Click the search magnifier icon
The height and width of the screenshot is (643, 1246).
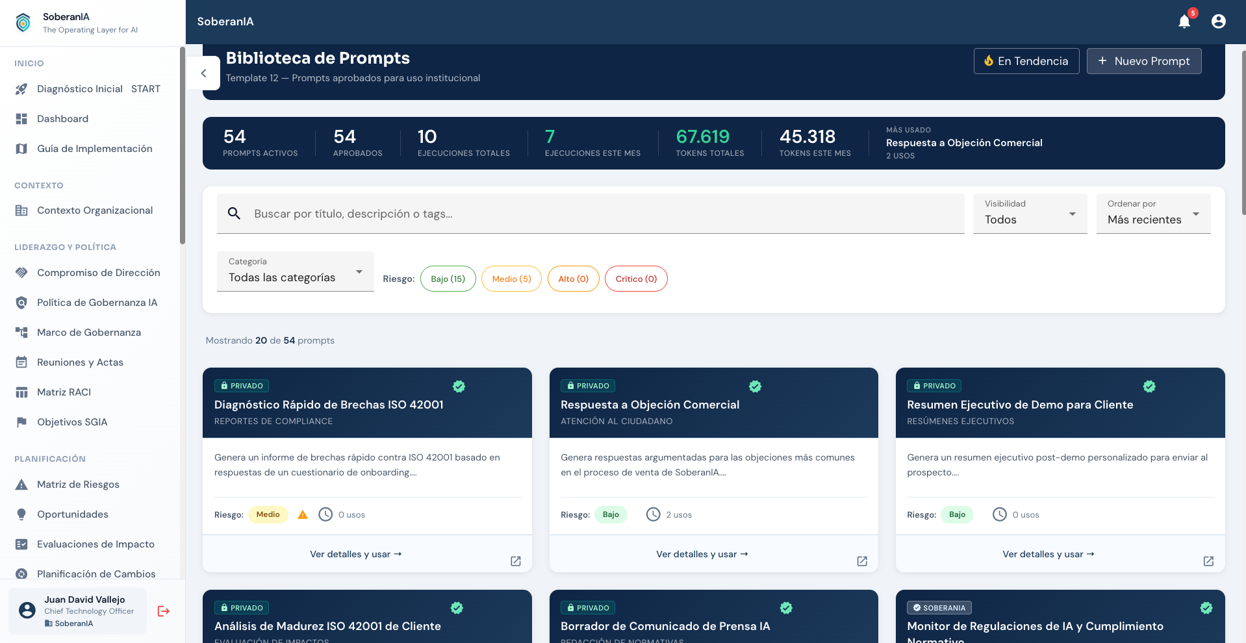(x=235, y=214)
